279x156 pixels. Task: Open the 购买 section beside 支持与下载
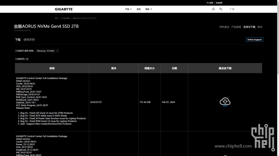tap(260, 27)
